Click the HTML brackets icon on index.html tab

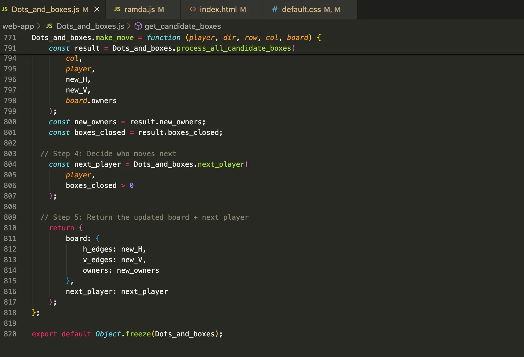click(193, 9)
